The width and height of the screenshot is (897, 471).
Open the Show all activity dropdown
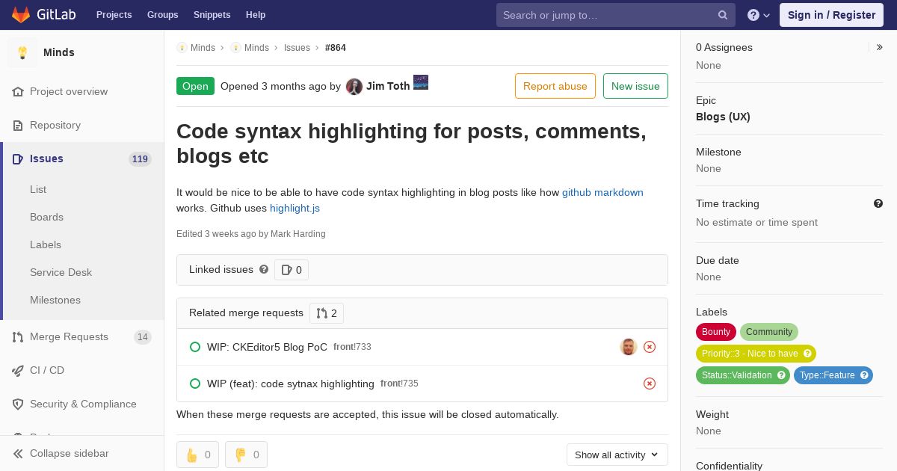click(x=617, y=455)
